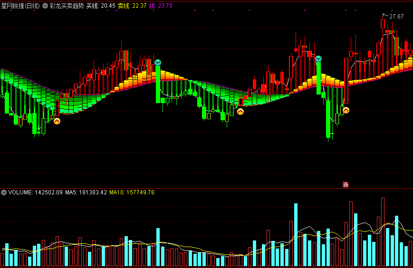Screen dimensions: 413x268
Task: Click the MA5: 181383.42 readout
Action: 86,192
